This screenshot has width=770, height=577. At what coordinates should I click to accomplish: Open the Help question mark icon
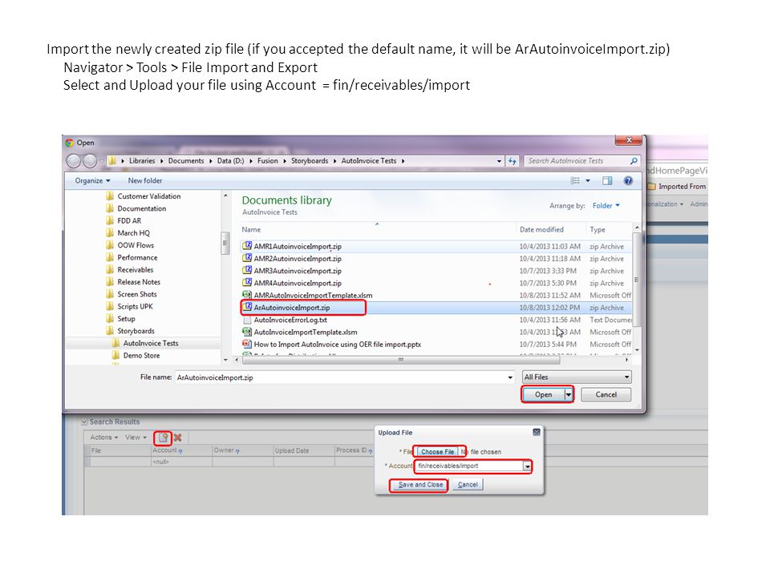[628, 180]
